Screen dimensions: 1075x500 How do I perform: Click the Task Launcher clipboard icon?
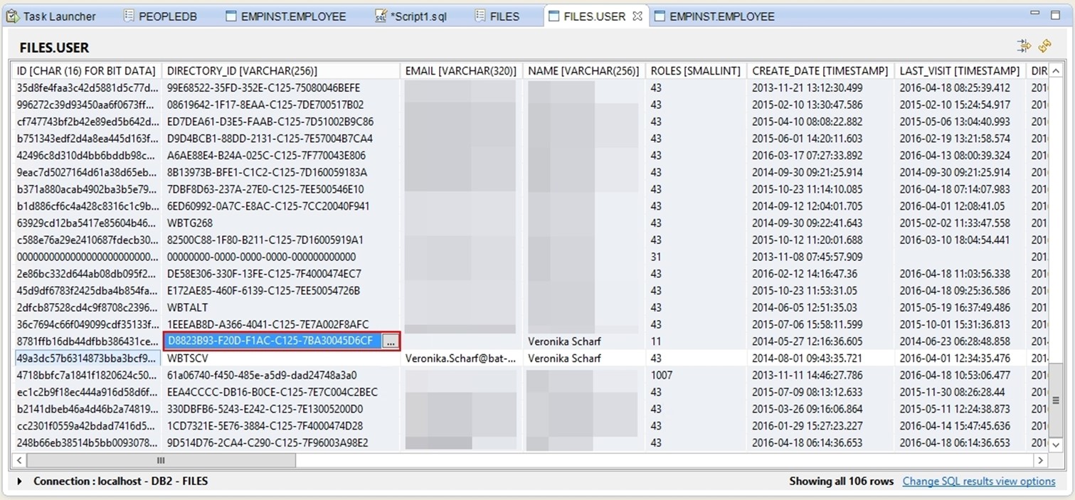tap(12, 16)
